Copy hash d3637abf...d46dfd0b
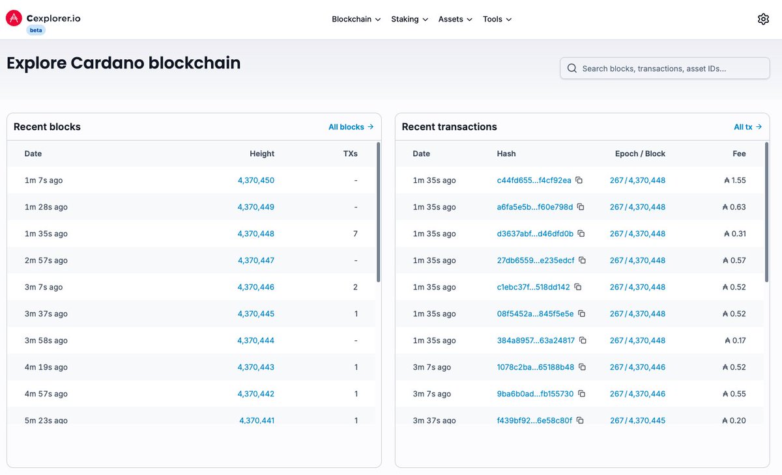This screenshot has height=475, width=782. pos(581,234)
